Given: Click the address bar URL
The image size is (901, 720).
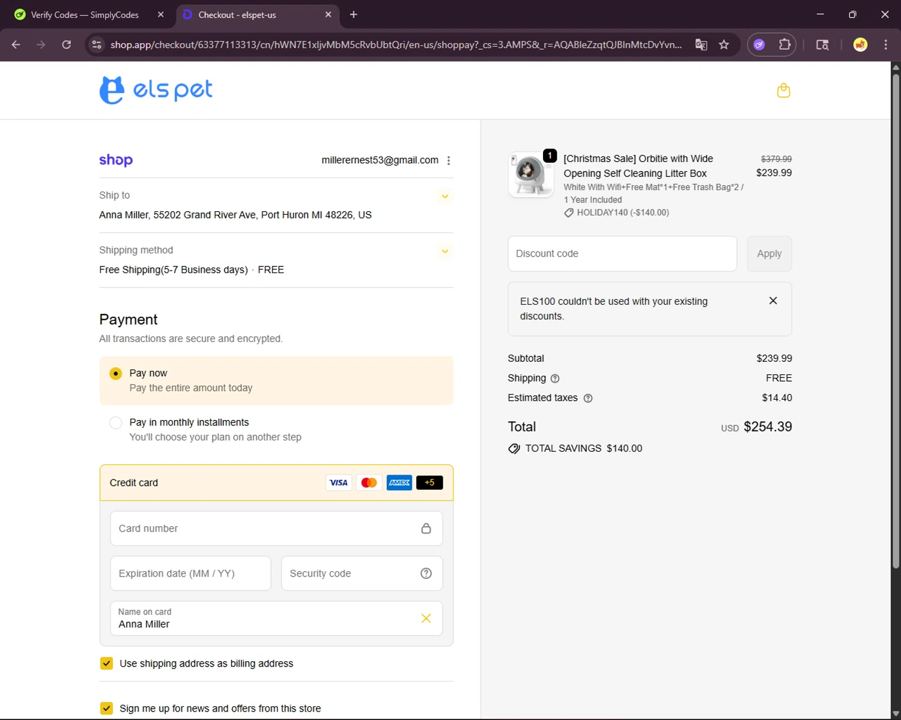Looking at the screenshot, I should pyautogui.click(x=396, y=44).
